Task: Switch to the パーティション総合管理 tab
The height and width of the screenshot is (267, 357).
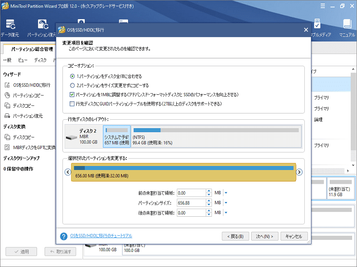Action: click(32, 49)
